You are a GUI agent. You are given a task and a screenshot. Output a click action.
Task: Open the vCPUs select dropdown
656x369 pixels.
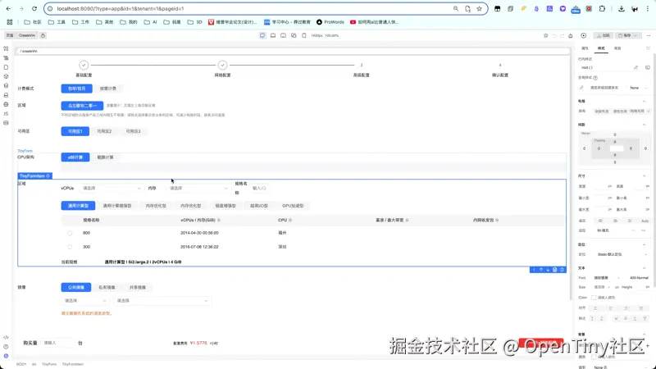(112, 189)
